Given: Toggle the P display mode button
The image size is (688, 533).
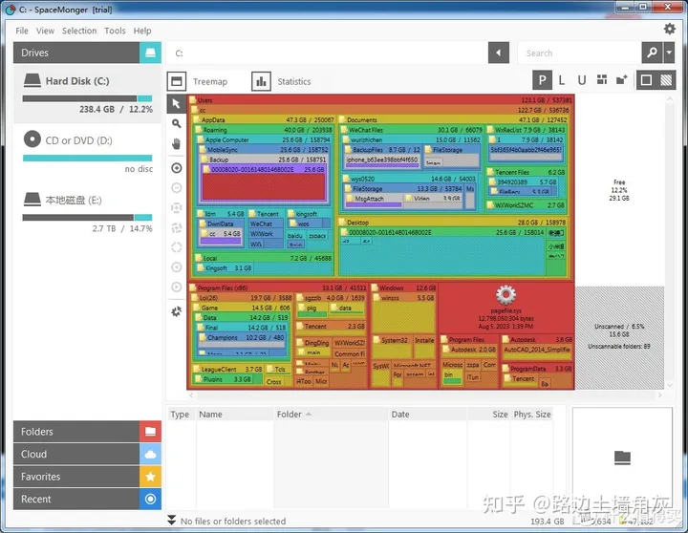Looking at the screenshot, I should click(543, 80).
